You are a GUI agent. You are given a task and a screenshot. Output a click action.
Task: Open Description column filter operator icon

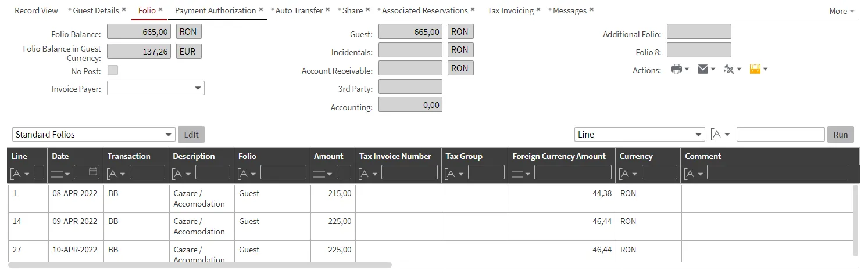[183, 173]
